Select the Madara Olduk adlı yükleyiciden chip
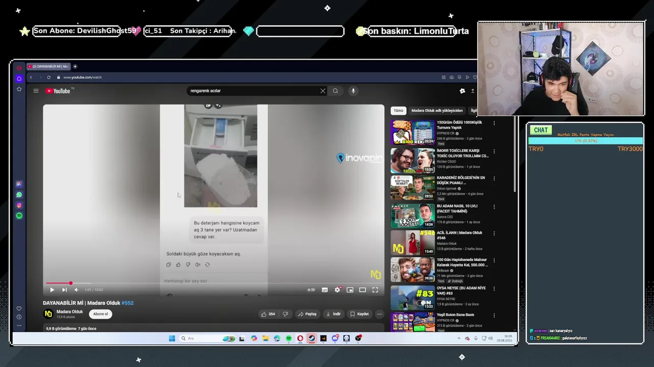 (437, 111)
